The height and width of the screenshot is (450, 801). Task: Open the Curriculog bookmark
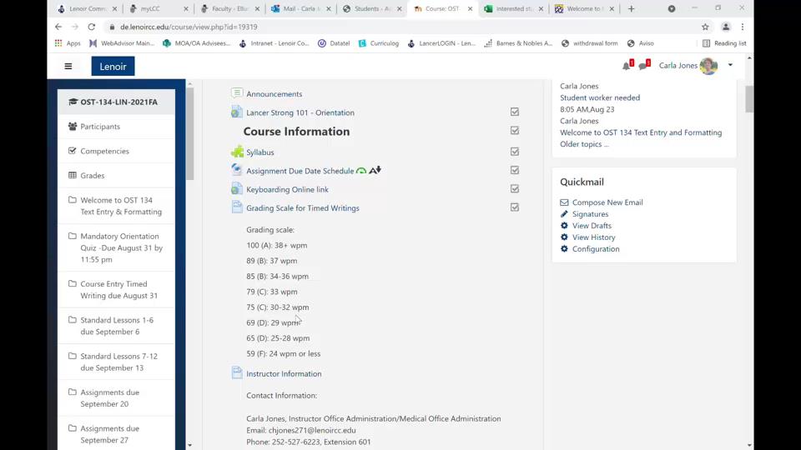click(x=378, y=43)
